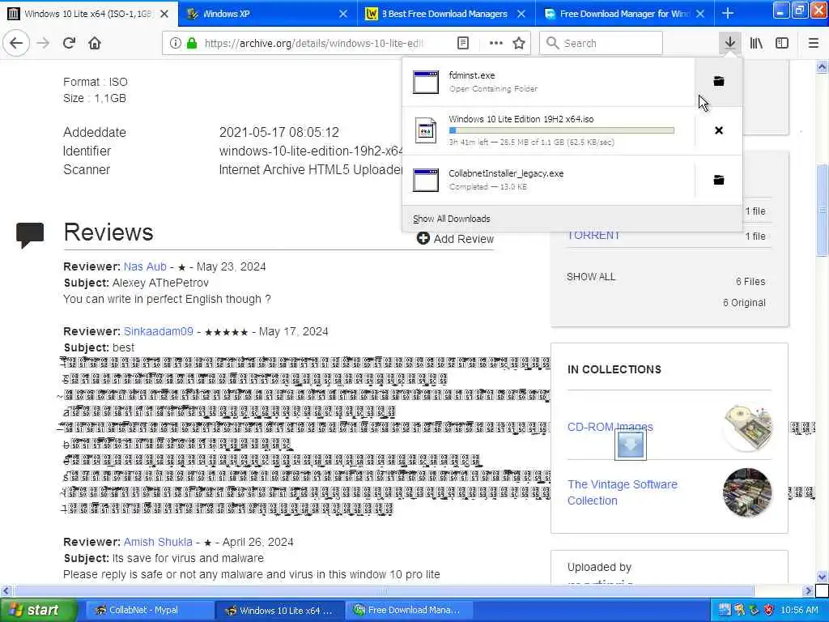
Task: Click Show All Downloads
Action: [452, 219]
